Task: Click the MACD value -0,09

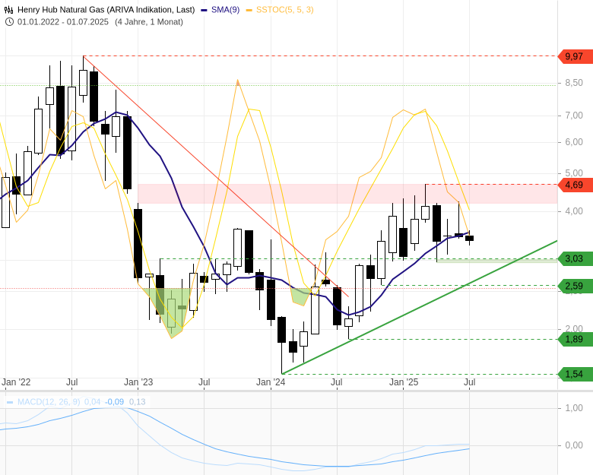Action: coord(115,401)
